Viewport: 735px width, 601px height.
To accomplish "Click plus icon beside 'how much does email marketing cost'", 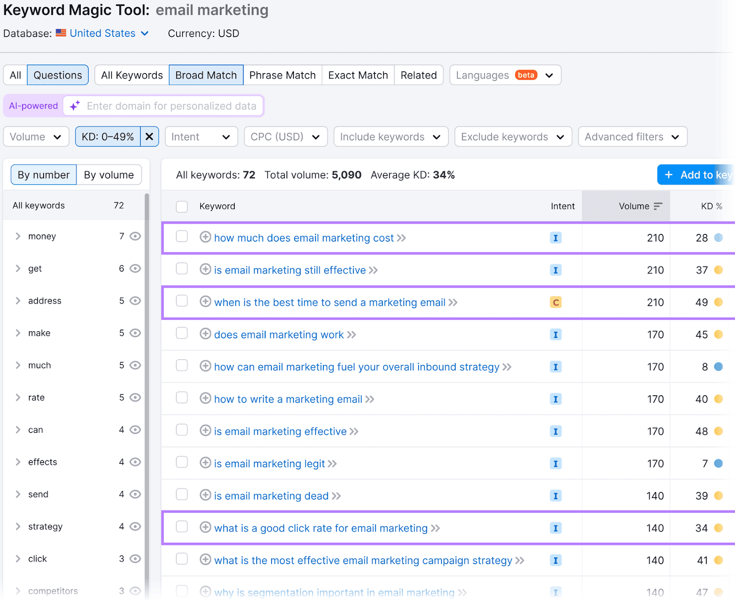I will pyautogui.click(x=205, y=237).
